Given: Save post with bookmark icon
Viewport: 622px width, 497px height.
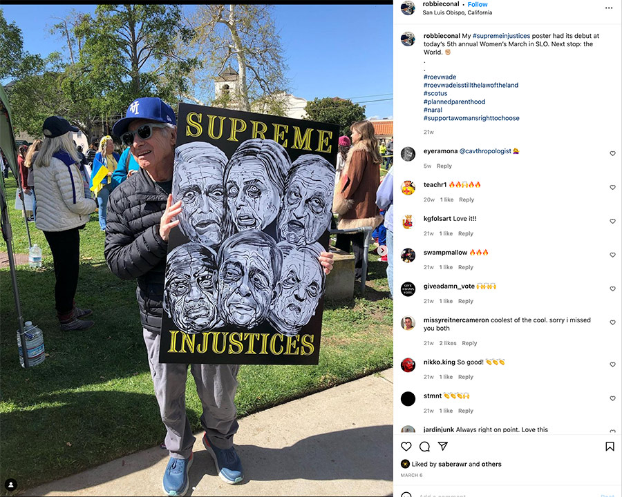Looking at the screenshot, I should point(610,447).
